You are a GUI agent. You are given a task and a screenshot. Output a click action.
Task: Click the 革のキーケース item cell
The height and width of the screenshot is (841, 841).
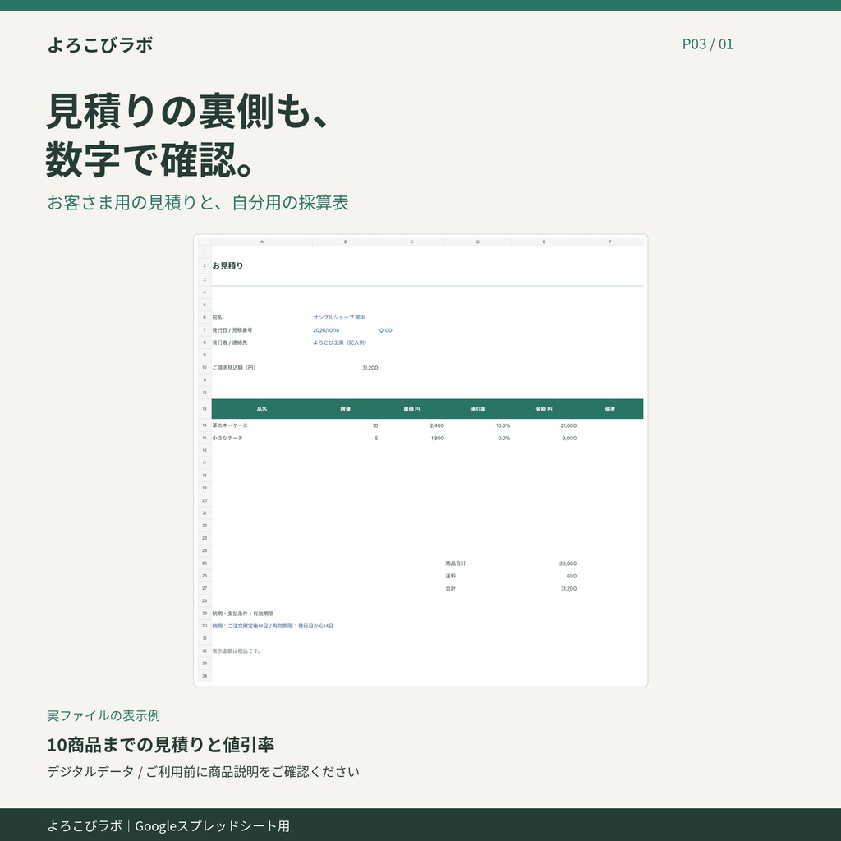(230, 425)
